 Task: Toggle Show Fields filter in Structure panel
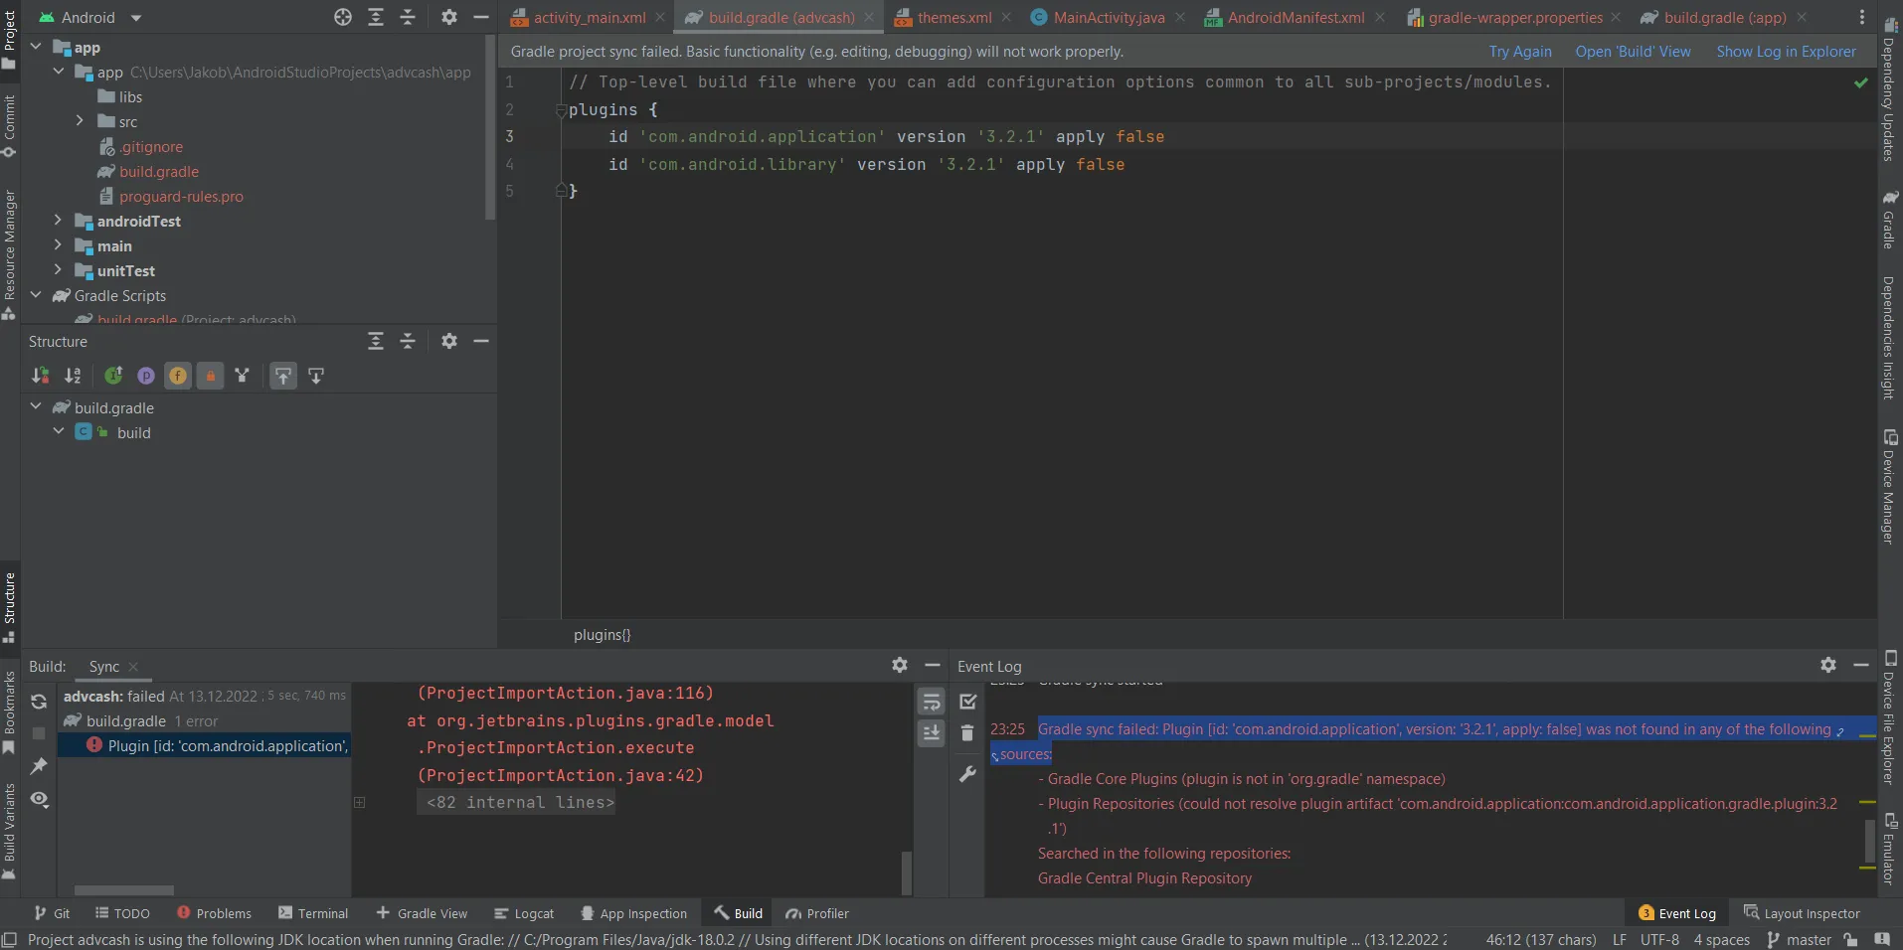pyautogui.click(x=178, y=376)
